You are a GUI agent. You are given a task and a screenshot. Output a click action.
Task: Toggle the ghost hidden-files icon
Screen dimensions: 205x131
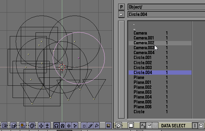tap(201, 126)
